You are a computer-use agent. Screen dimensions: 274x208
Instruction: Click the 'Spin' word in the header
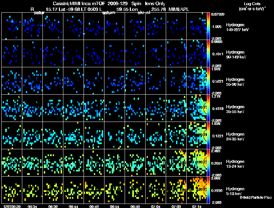(136, 3)
